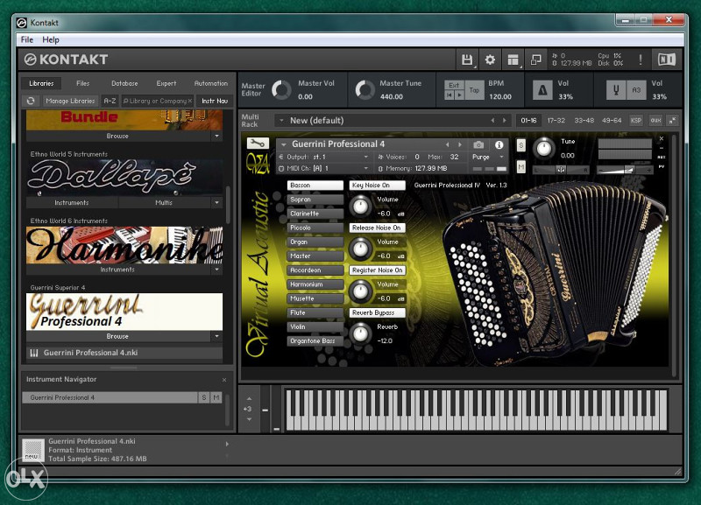This screenshot has width=701, height=505.
Task: Toggle Release Noise On
Action: [x=378, y=228]
